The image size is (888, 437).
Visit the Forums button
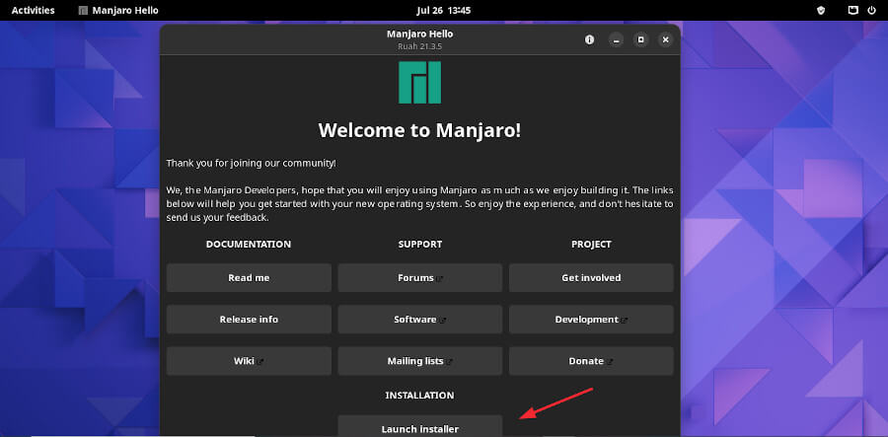(419, 278)
